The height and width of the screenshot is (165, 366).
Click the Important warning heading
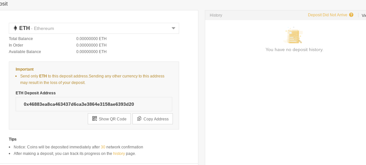click(24, 69)
